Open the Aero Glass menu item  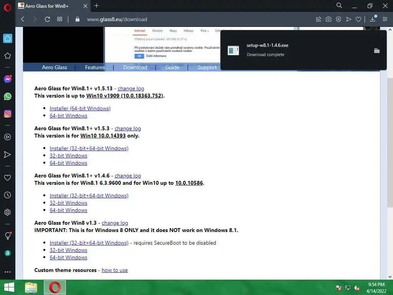pyautogui.click(x=54, y=67)
